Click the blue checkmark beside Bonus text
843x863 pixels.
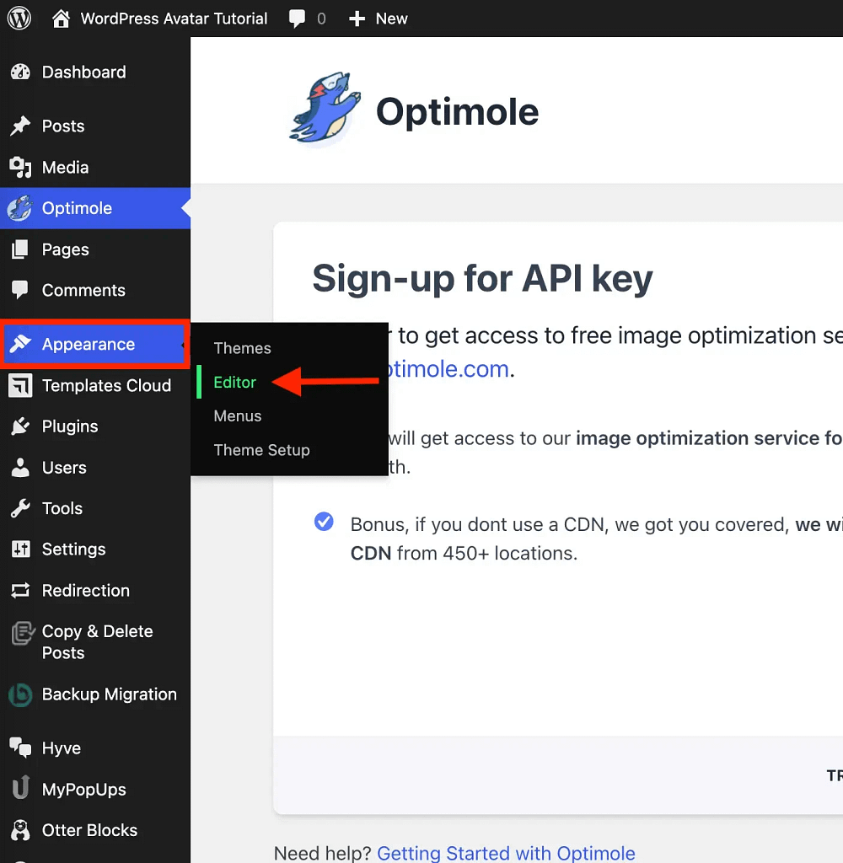pyautogui.click(x=324, y=523)
